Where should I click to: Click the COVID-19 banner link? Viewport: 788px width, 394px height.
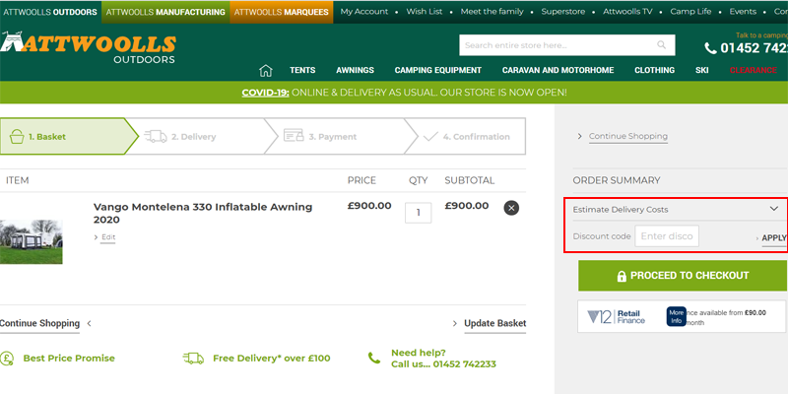click(265, 93)
